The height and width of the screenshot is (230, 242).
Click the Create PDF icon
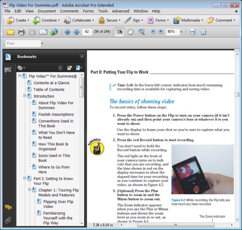pyautogui.click(x=10, y=20)
